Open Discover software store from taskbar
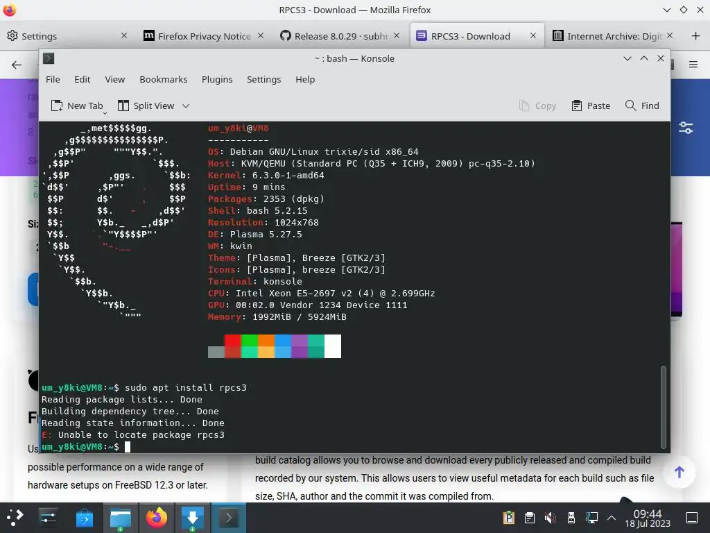 pos(84,518)
